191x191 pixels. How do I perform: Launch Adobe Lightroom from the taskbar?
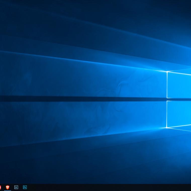[x=16, y=187]
